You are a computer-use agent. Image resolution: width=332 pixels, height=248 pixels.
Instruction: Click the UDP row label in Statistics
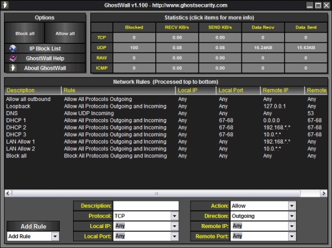tap(102, 48)
